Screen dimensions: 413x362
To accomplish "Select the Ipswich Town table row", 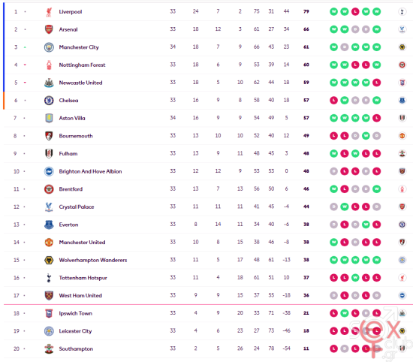I will (208, 313).
